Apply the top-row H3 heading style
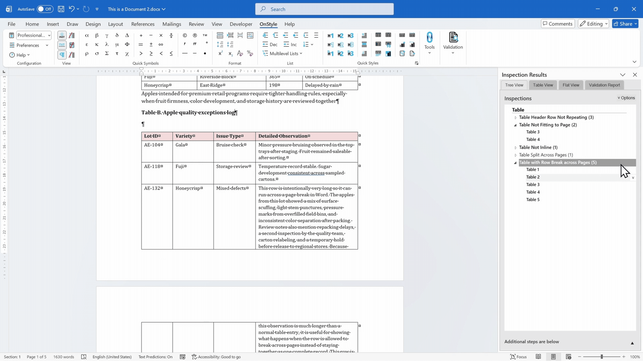Image resolution: width=643 pixels, height=361 pixels. [x=351, y=35]
